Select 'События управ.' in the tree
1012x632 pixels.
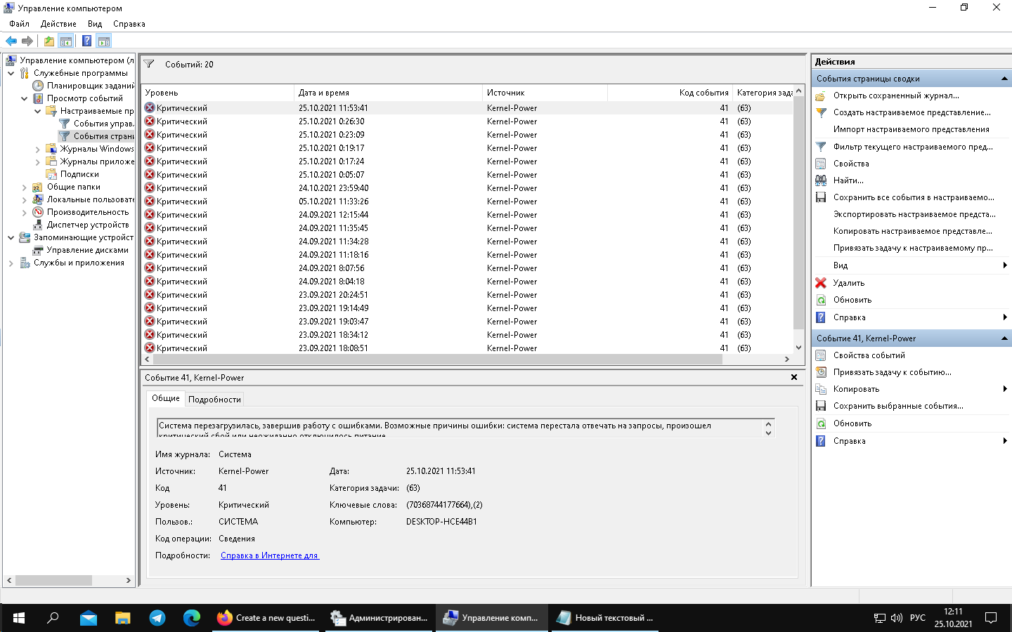pyautogui.click(x=103, y=124)
